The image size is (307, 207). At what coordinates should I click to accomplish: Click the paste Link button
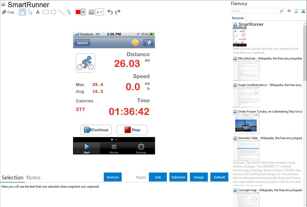[x=158, y=177]
